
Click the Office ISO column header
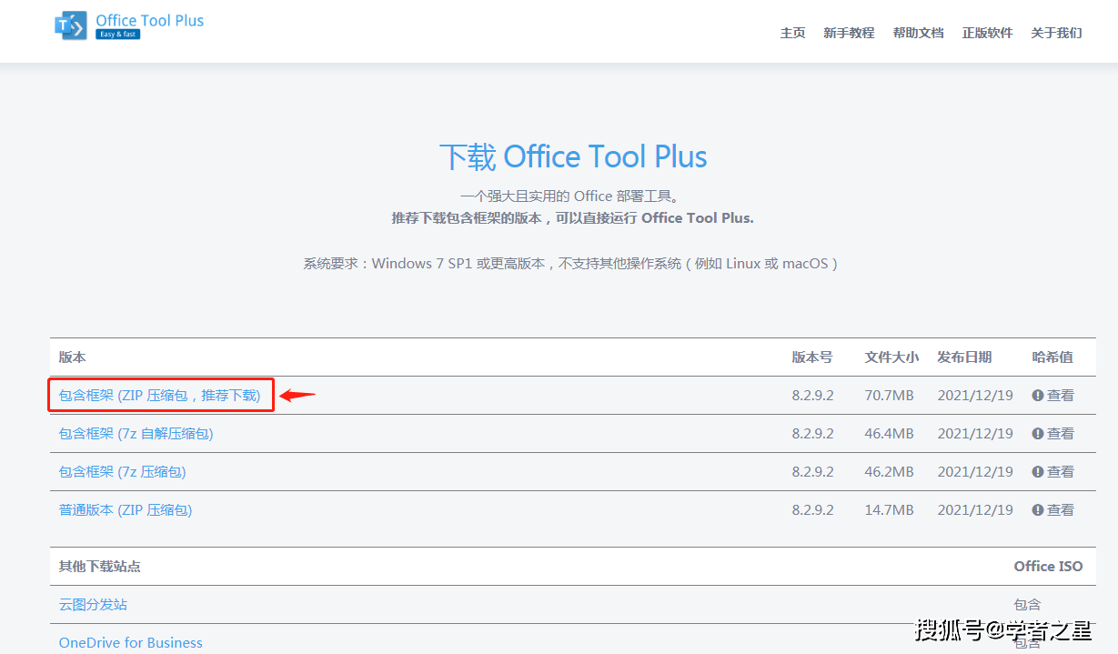coord(1048,567)
